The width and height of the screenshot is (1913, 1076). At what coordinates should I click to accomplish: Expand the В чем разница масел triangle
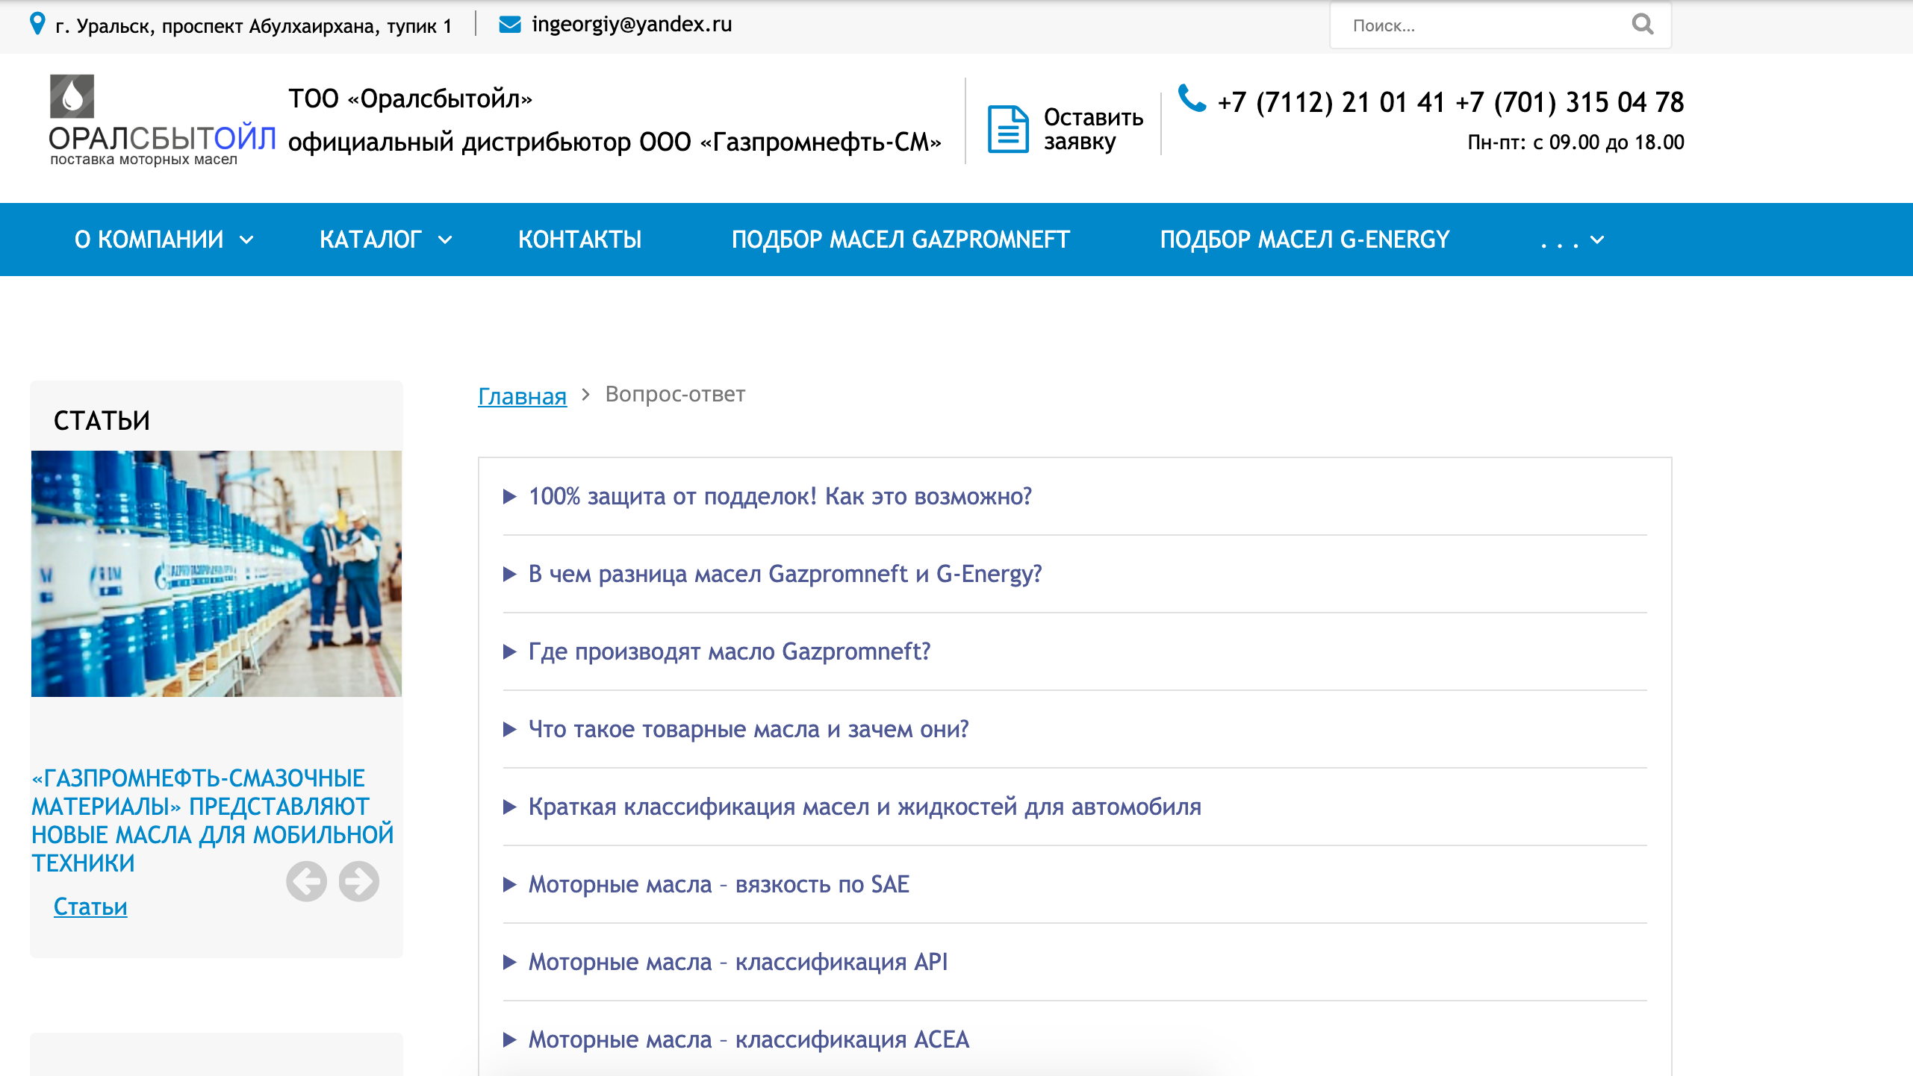click(x=510, y=575)
